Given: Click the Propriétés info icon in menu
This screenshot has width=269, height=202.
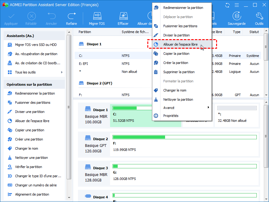Looking at the screenshot, I should [156, 116].
